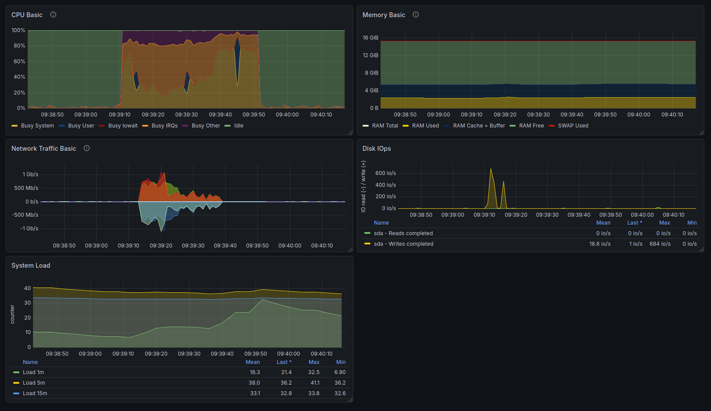Open the Memory Basic panel title menu
Image resolution: width=711 pixels, height=411 pixels.
pyautogui.click(x=384, y=15)
